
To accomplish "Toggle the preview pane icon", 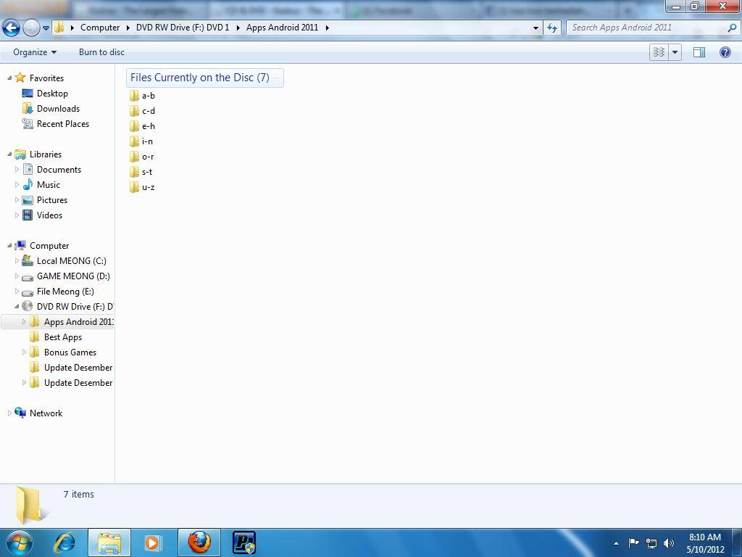I will pyautogui.click(x=699, y=52).
